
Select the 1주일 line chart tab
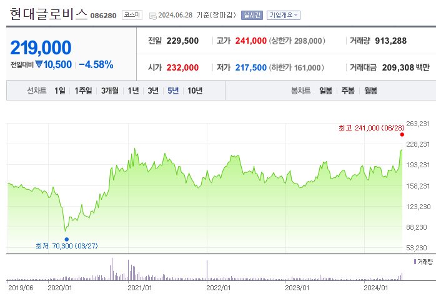click(x=83, y=91)
